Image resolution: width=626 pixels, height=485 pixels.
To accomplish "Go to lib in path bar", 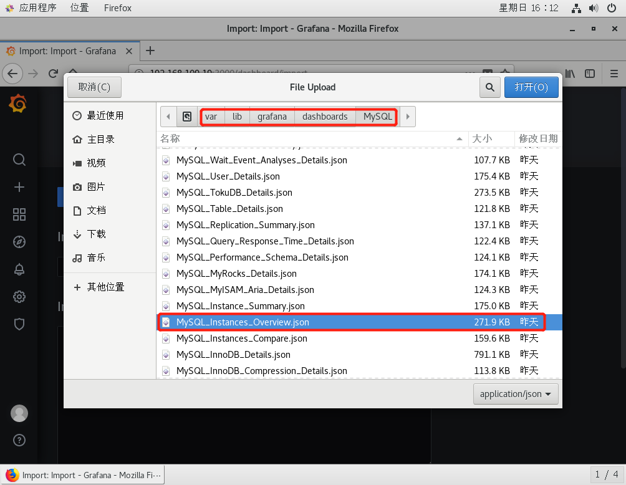I will (x=237, y=117).
